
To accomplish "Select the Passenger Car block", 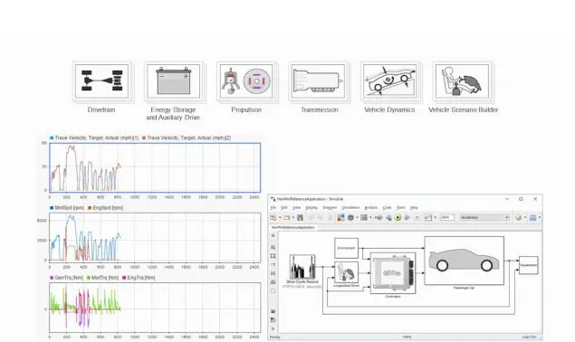I will [x=464, y=261].
